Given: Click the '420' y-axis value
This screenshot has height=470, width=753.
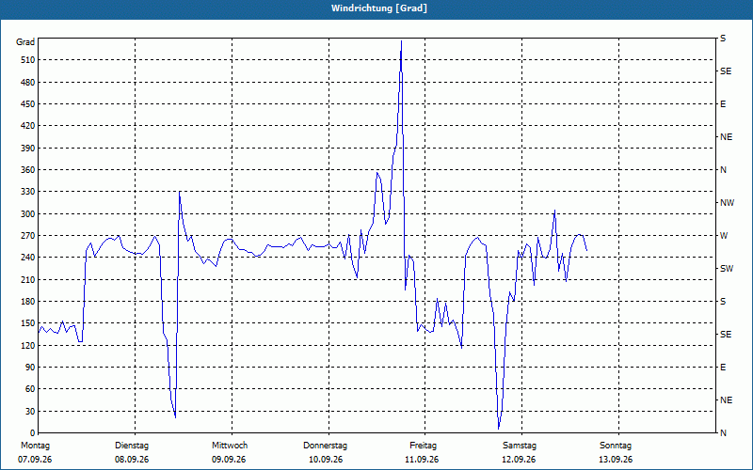Looking at the screenshot, I should [28, 126].
